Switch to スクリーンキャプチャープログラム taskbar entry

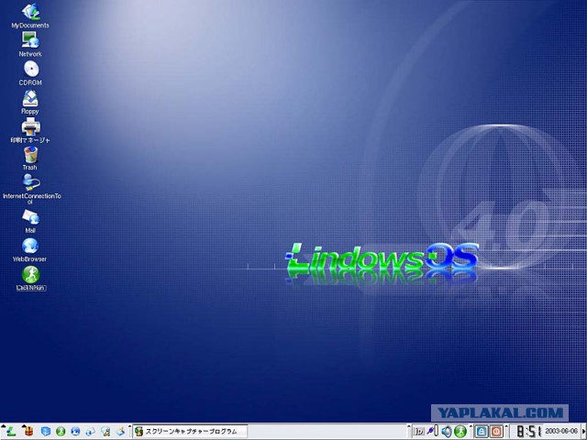pyautogui.click(x=190, y=432)
